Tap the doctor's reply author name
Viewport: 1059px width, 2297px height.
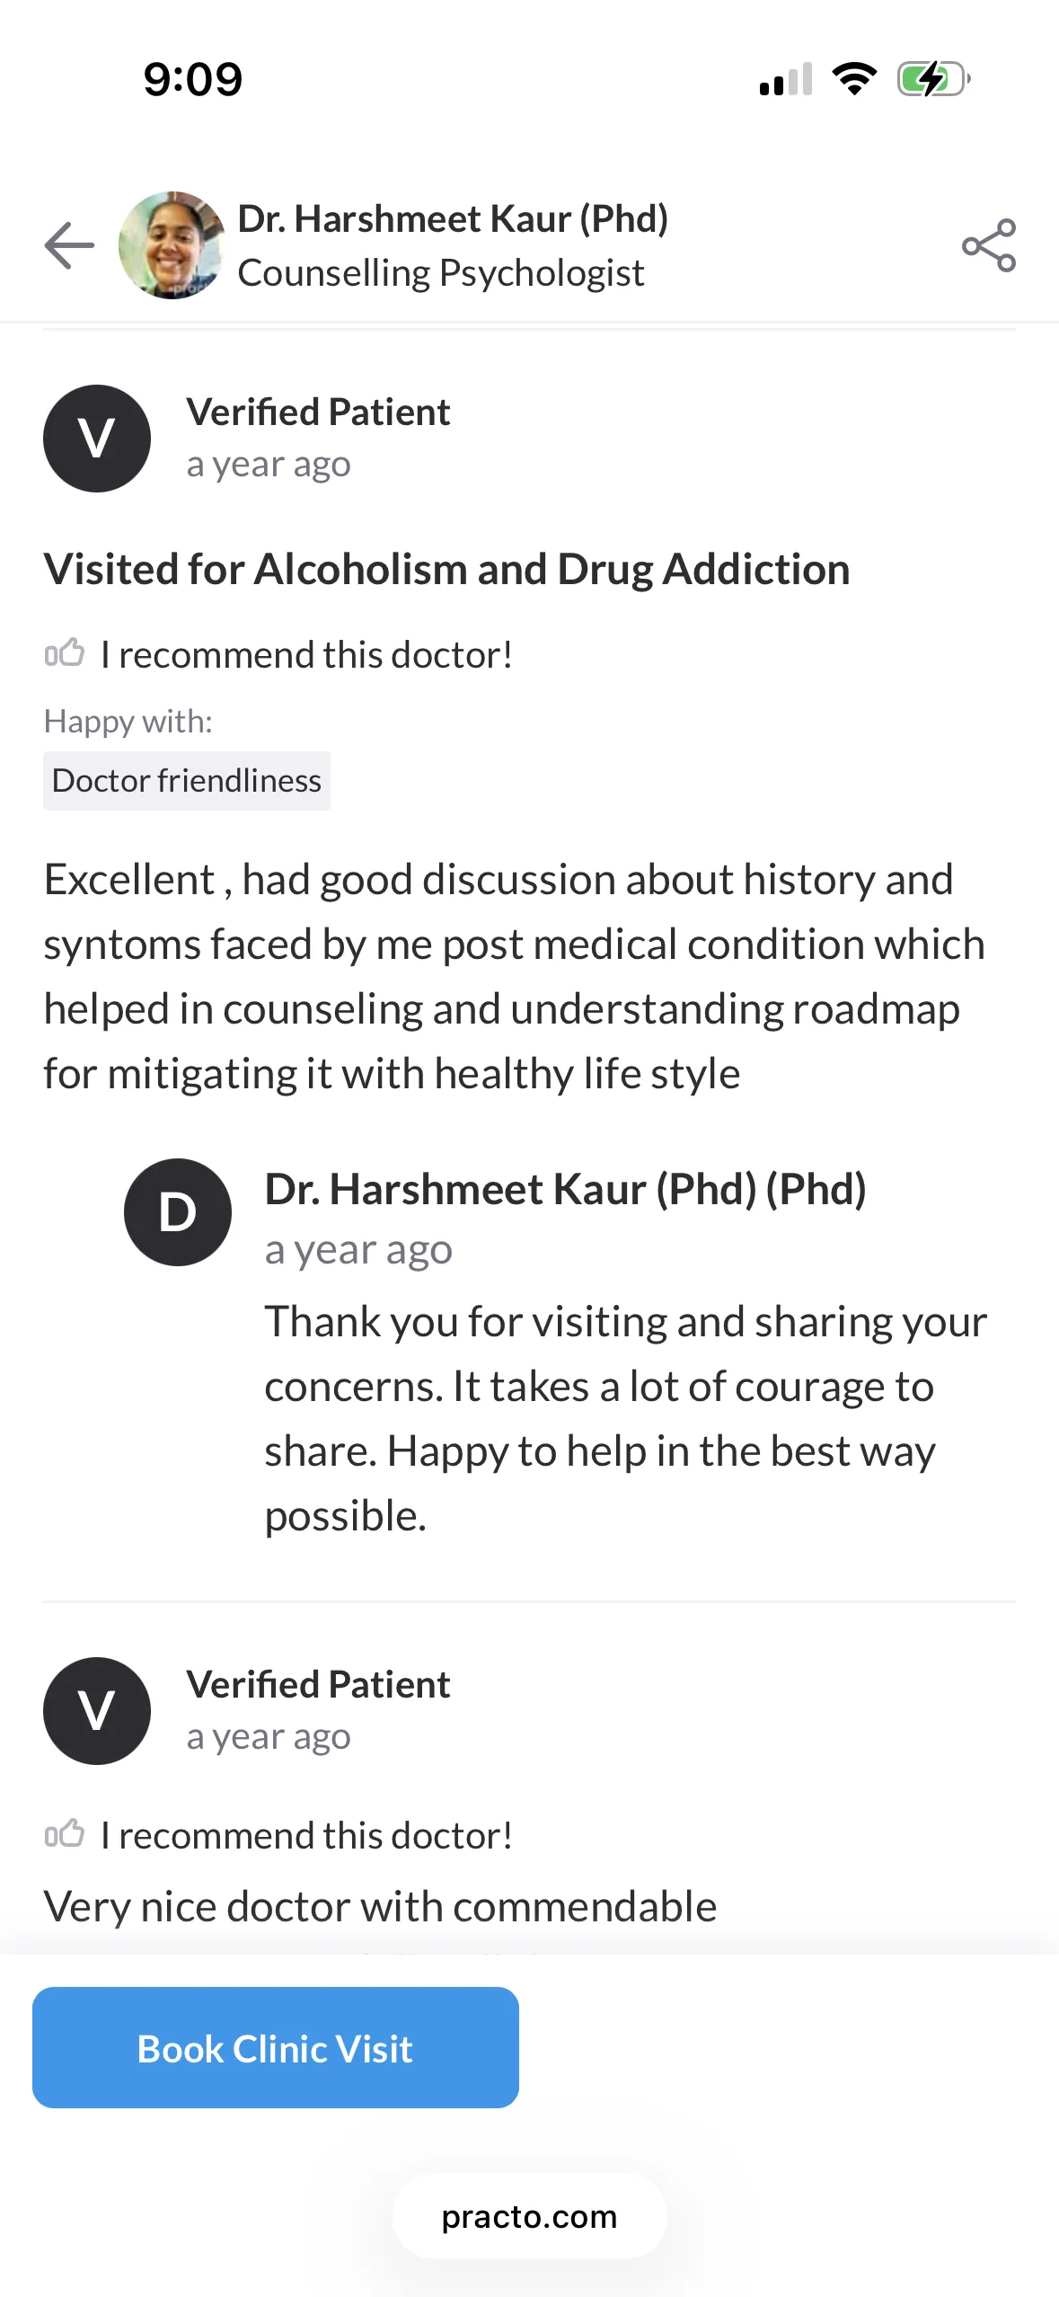565,1190
